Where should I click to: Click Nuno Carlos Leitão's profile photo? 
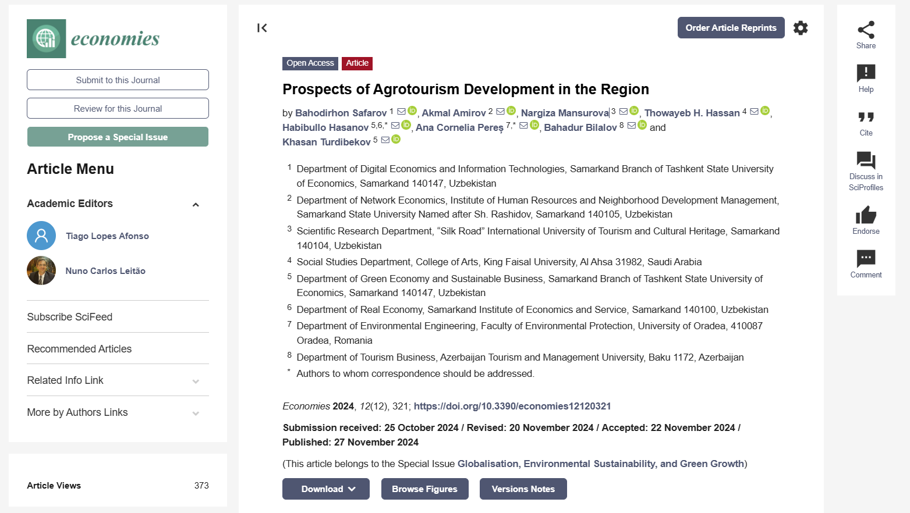pyautogui.click(x=41, y=270)
